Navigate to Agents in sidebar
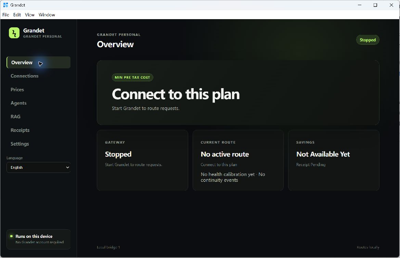This screenshot has width=400, height=258. pos(18,103)
